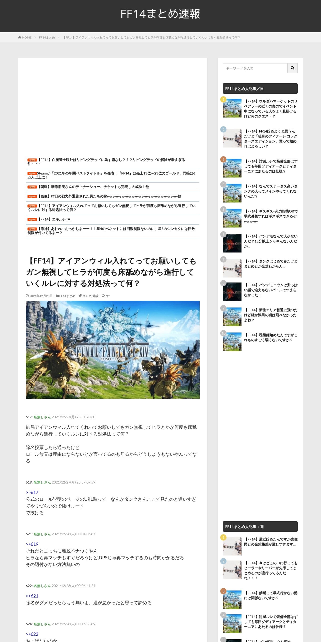Viewport: 321px width, 642px height.
Task: Click thumbnail of daily ranking 1 ウルダハマーケット
Action: 232,108
